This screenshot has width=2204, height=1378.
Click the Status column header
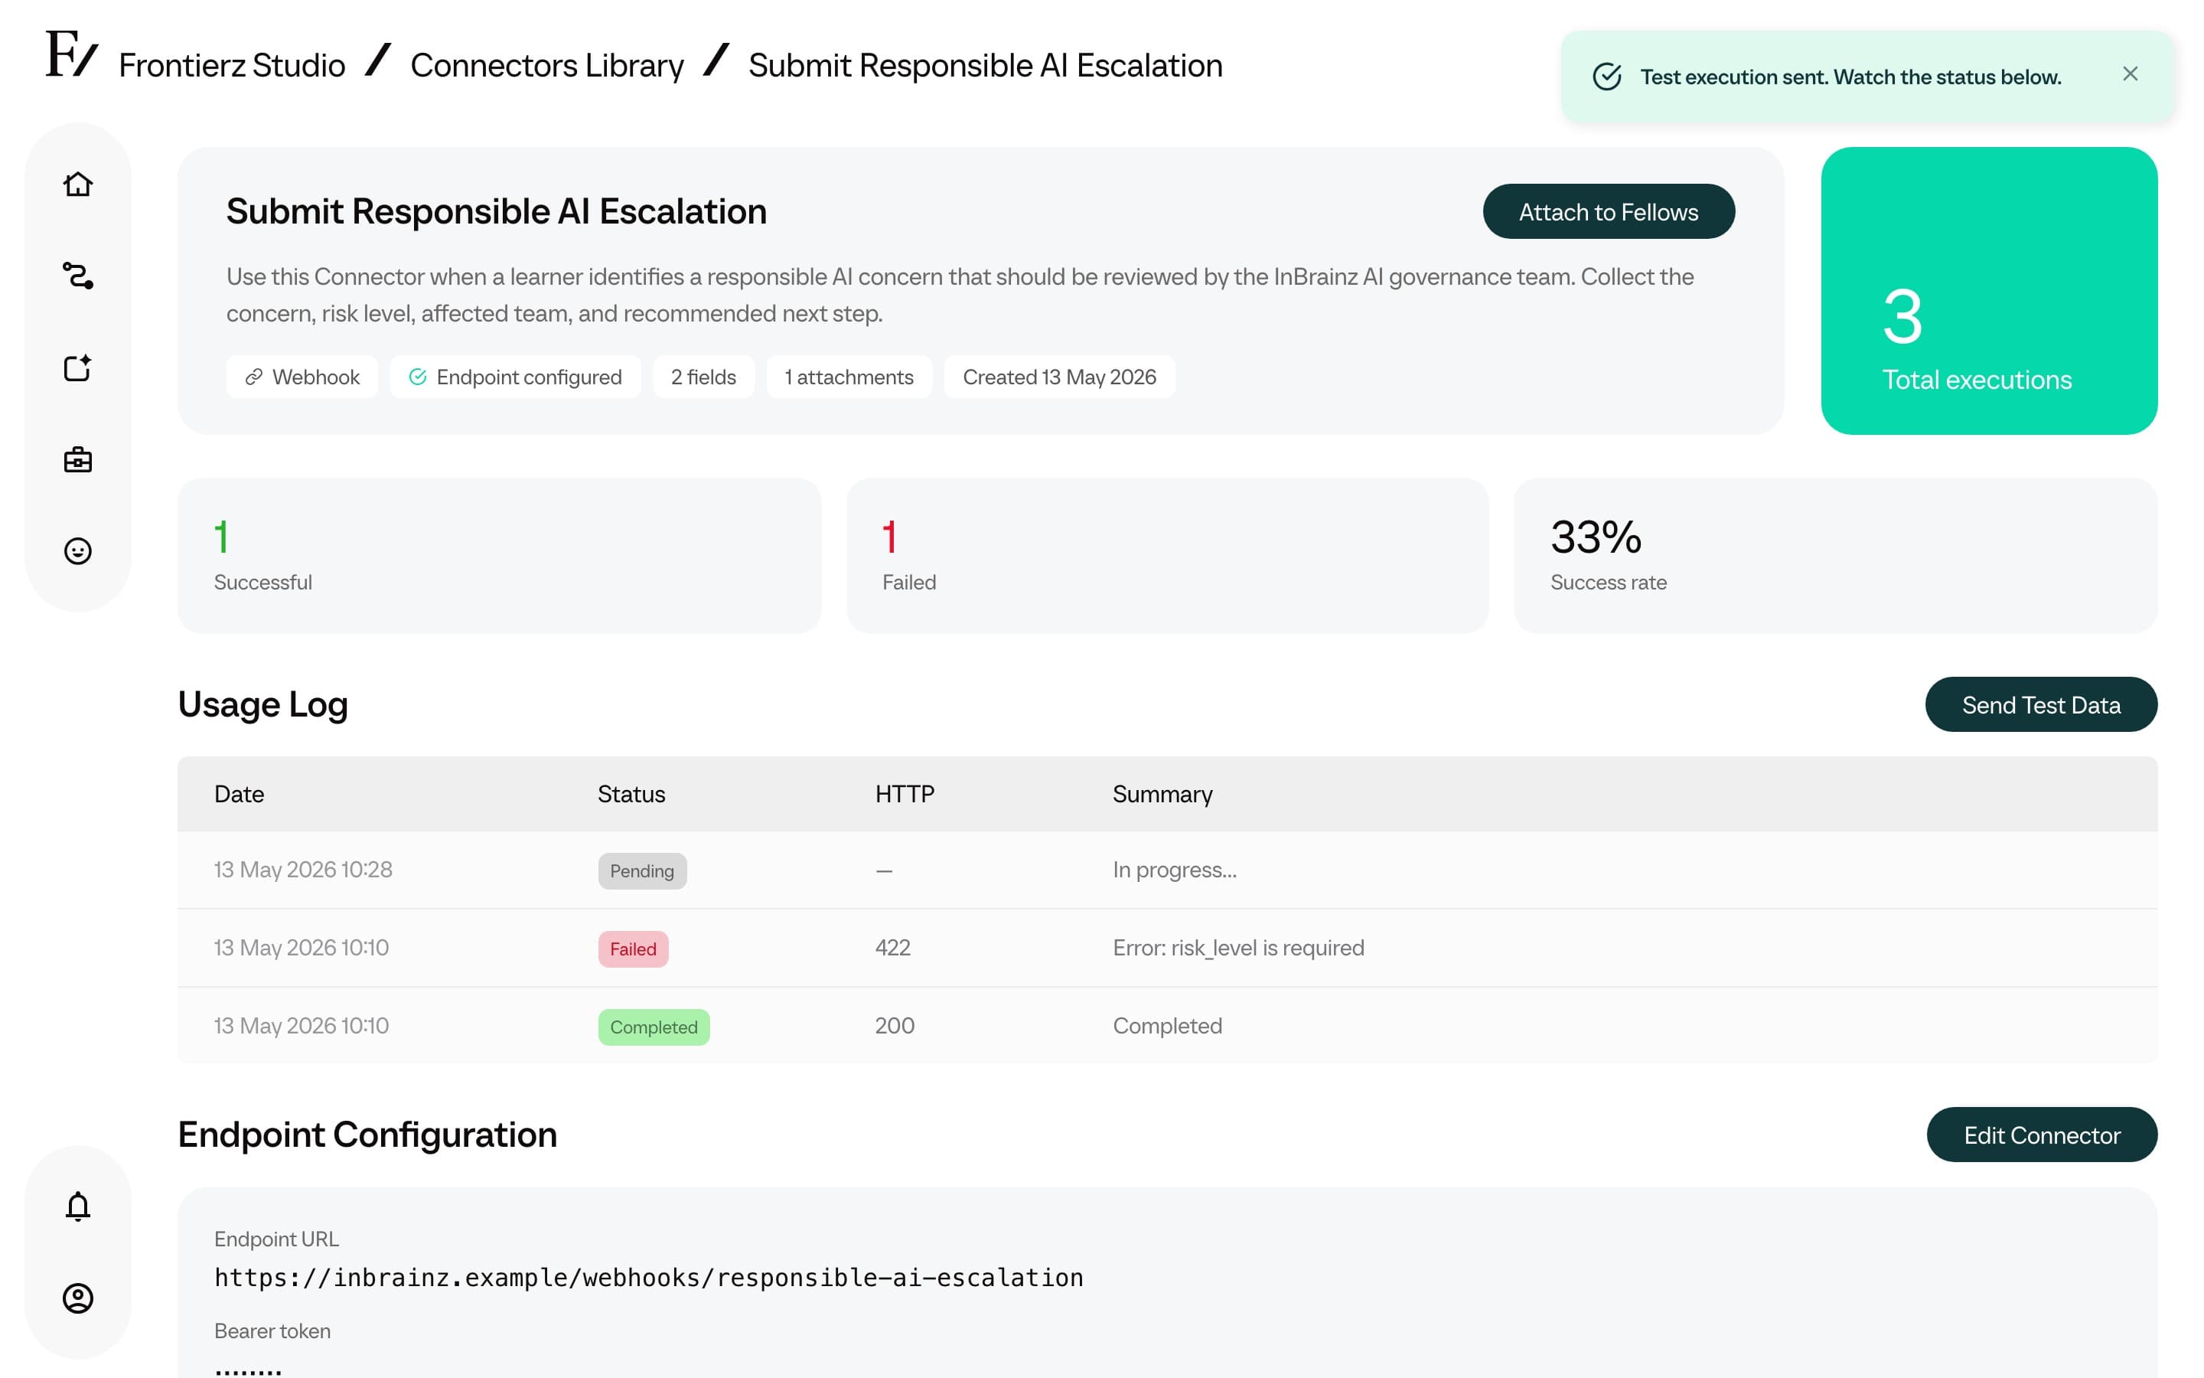(631, 794)
